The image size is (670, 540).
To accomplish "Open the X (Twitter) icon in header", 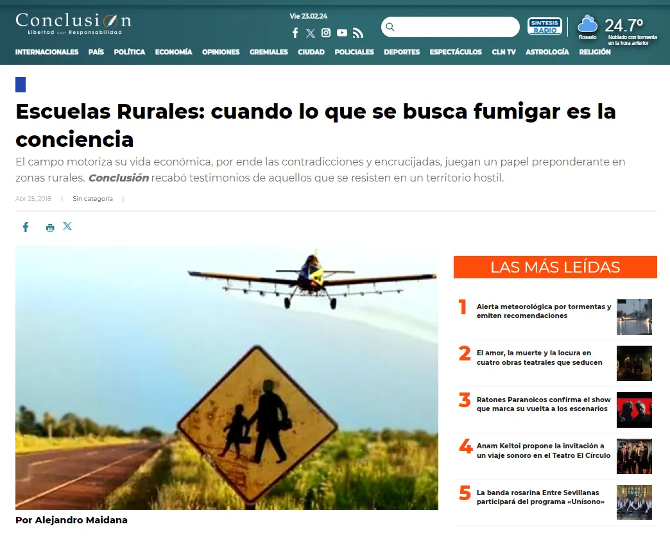I will coord(311,33).
